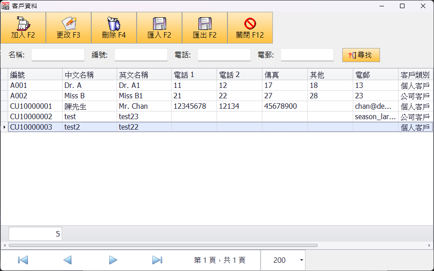Click the 加入 F2 add customer button

click(x=23, y=28)
